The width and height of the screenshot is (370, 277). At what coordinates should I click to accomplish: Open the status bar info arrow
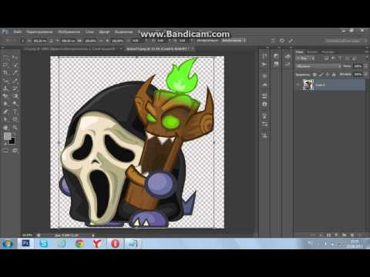[x=93, y=235]
